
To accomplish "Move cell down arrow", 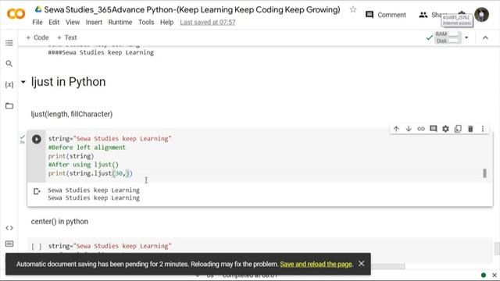I will (x=409, y=129).
